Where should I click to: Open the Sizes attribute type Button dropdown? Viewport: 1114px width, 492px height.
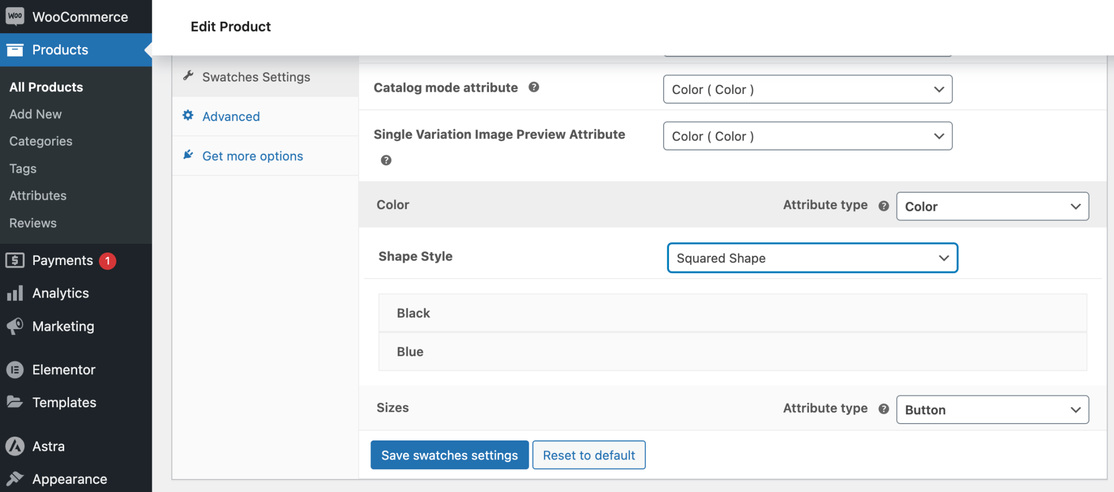click(992, 409)
